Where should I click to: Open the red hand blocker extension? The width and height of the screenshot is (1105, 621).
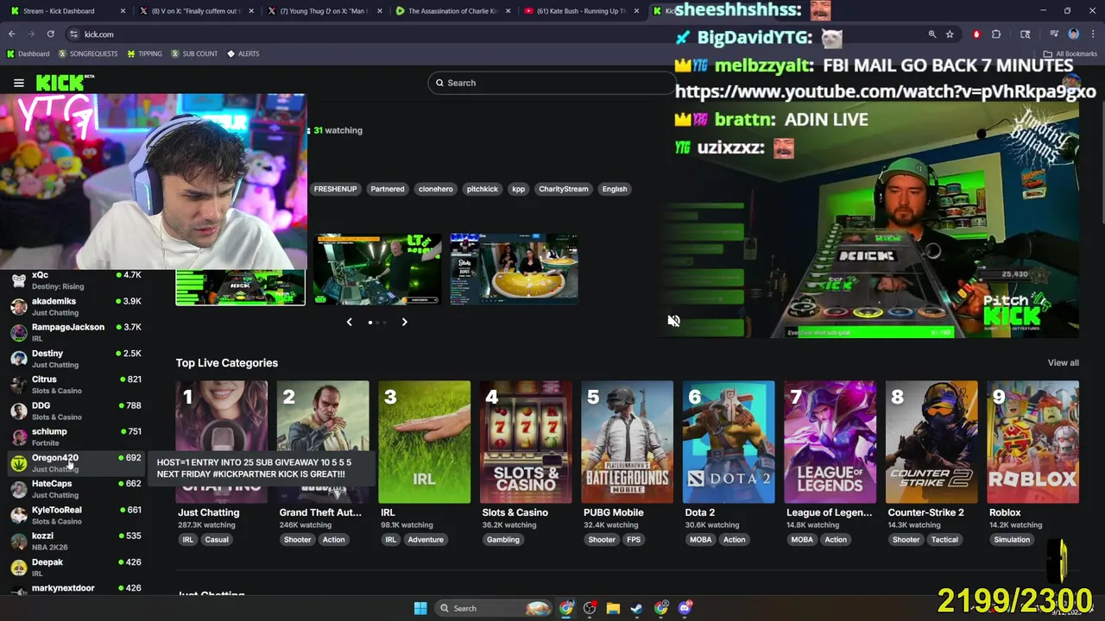click(x=976, y=34)
